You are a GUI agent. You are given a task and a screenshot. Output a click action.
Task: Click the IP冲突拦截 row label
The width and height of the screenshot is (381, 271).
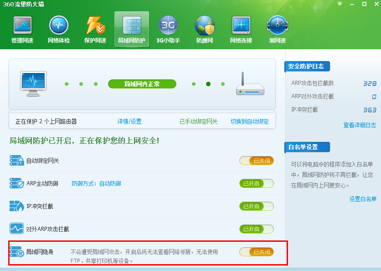click(40, 206)
